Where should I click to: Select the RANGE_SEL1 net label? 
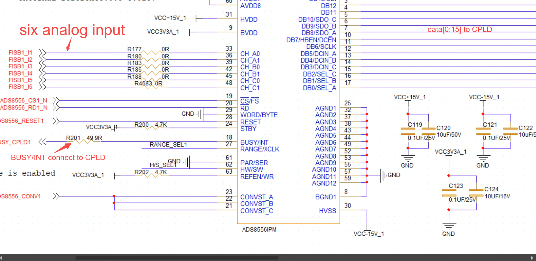tap(168, 145)
